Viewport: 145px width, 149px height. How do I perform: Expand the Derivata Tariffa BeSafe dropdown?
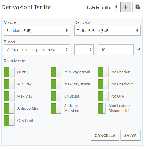[x=107, y=30]
